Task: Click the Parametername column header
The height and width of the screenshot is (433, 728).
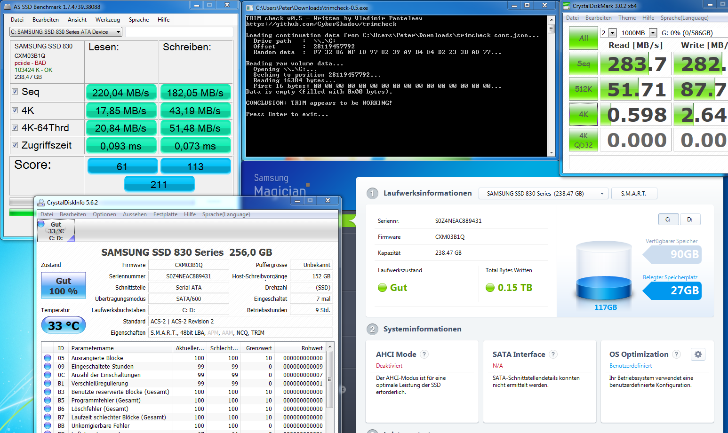Action: [x=121, y=348]
